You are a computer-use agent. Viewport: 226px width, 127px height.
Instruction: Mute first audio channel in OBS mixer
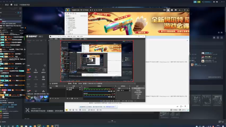click(x=111, y=91)
